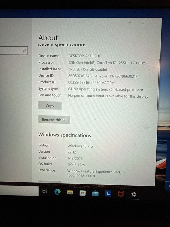Click the Installed on label
The image size is (170, 227).
pos(47,158)
